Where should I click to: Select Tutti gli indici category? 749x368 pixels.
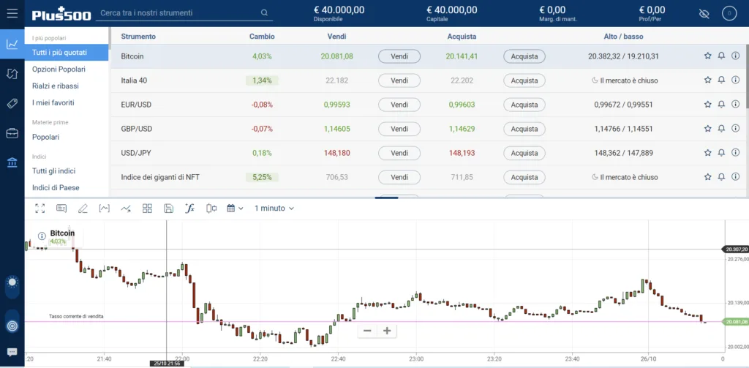[54, 171]
